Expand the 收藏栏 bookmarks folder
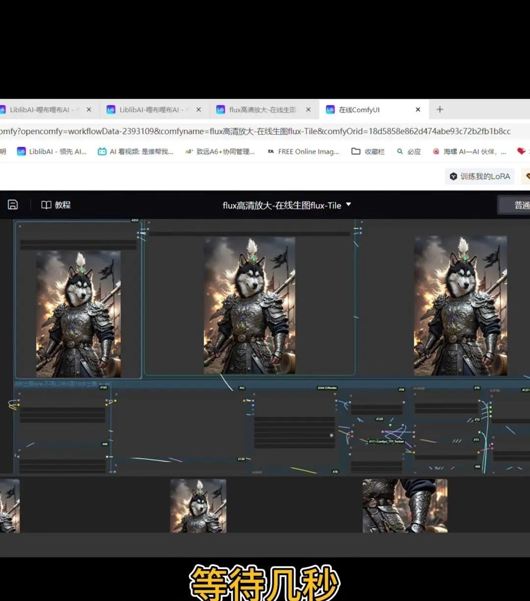The height and width of the screenshot is (601, 530). pyautogui.click(x=368, y=152)
